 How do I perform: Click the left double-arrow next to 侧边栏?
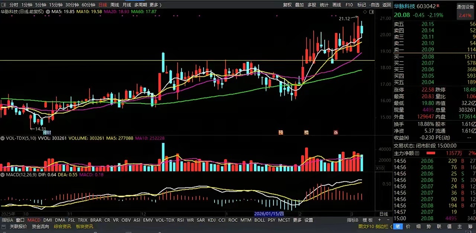click(392, 226)
